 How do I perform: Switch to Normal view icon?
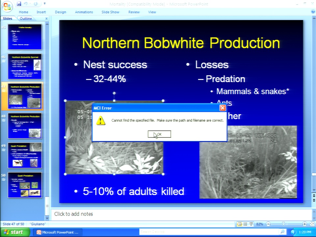[239, 224]
